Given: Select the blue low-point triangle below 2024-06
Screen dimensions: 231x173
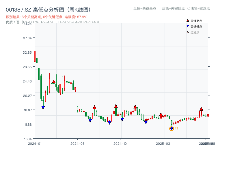Looking at the screenshot, I should click(x=90, y=120).
